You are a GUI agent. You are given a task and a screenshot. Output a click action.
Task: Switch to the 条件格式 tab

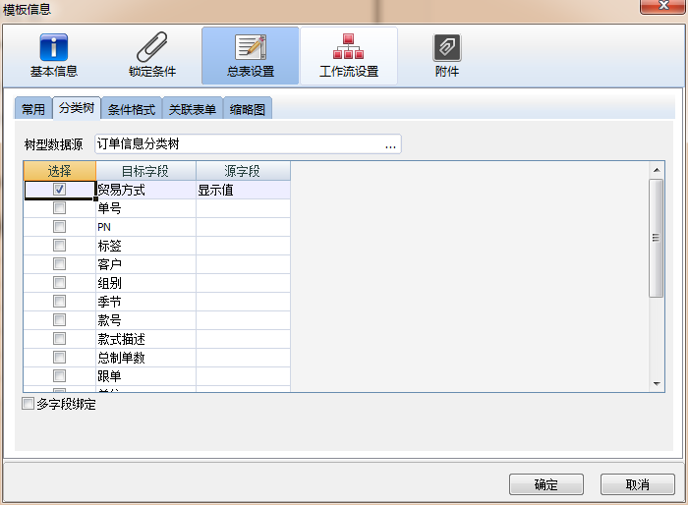click(132, 109)
